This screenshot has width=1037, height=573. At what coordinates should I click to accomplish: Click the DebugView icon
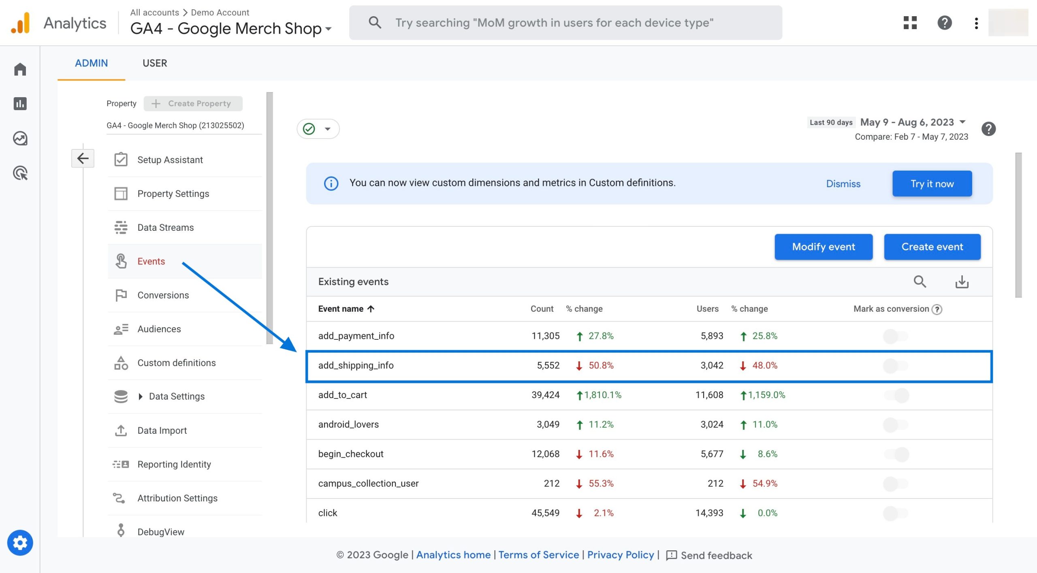(x=121, y=530)
